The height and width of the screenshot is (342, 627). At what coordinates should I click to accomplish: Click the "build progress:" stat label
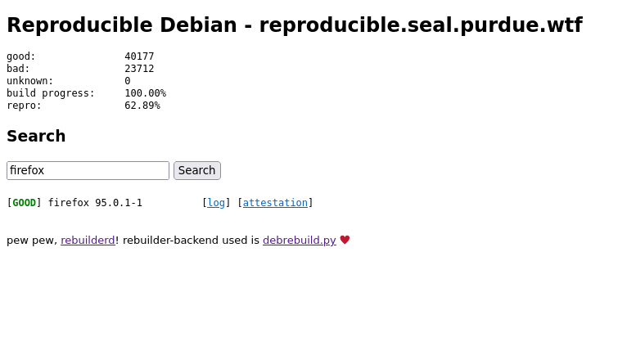click(x=51, y=93)
